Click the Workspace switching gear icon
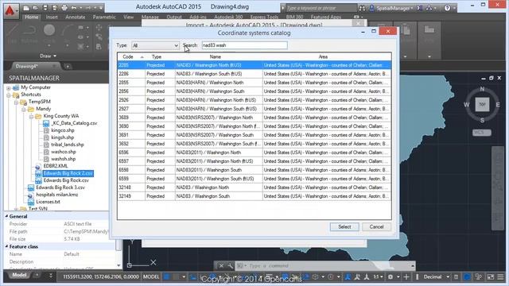The height and width of the screenshot is (286, 509). pyautogui.click(x=390, y=277)
